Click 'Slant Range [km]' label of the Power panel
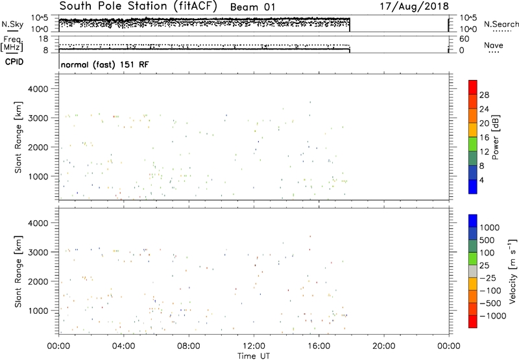Screen dimensions: 519x360 point(18,137)
